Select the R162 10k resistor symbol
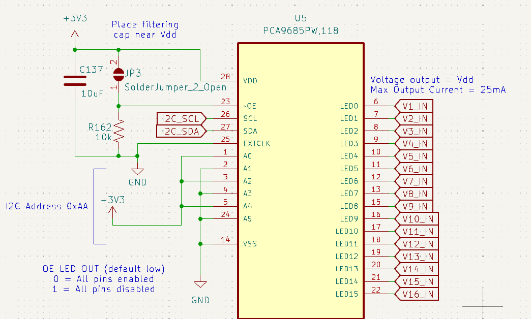This screenshot has height=319, width=531. tap(119, 130)
